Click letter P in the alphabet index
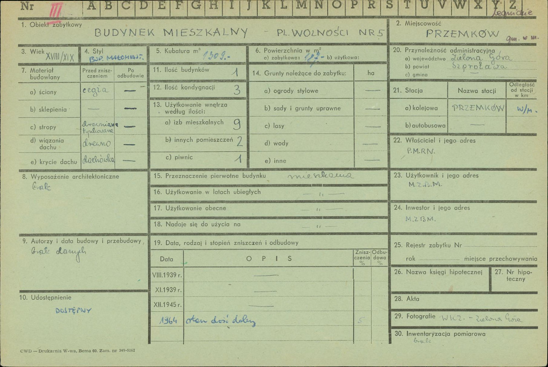 354,5
